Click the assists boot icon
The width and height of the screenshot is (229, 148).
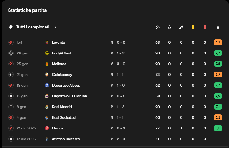(x=181, y=27)
